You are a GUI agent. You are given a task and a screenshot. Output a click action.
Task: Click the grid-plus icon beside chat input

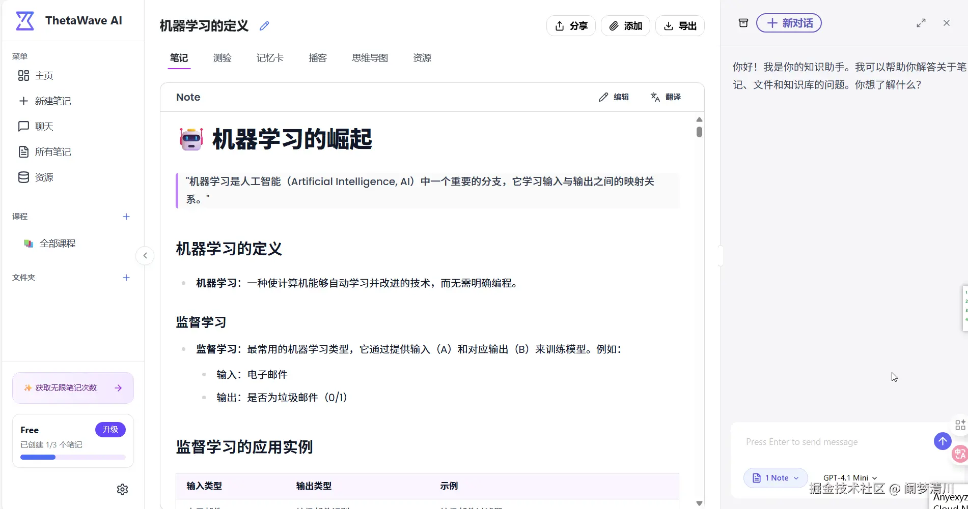(x=960, y=425)
